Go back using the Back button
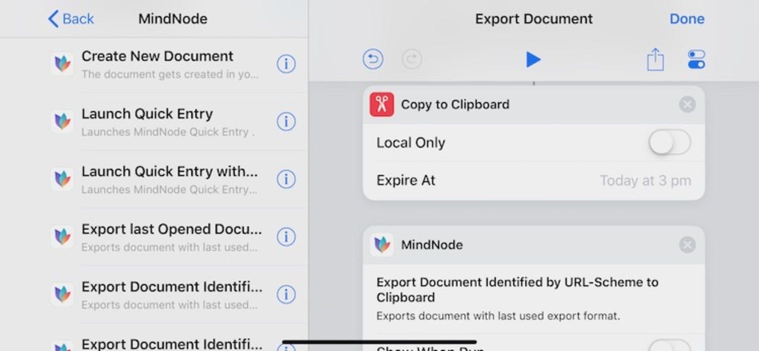Image resolution: width=759 pixels, height=351 pixels. tap(71, 19)
